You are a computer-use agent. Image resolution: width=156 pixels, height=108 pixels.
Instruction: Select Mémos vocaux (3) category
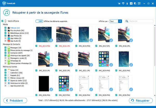point(17,78)
